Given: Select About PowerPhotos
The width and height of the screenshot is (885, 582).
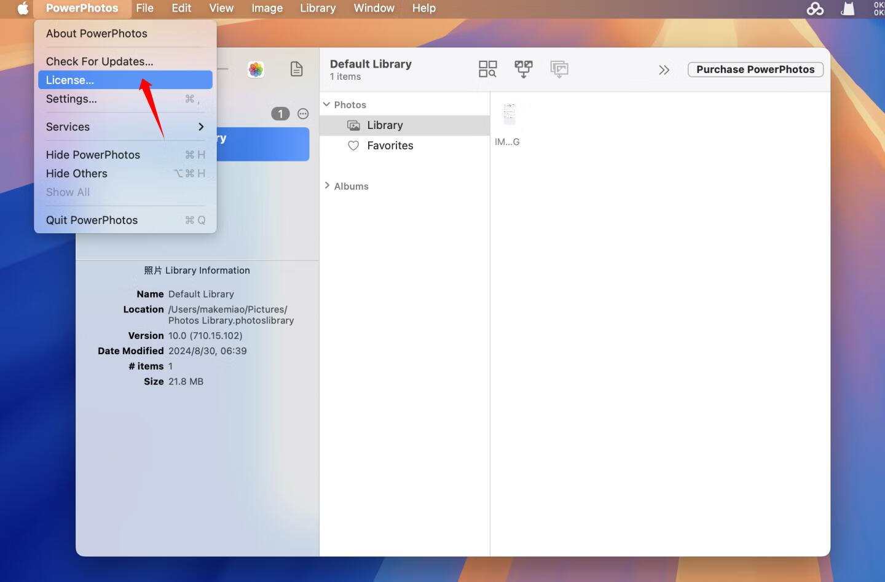Looking at the screenshot, I should (x=125, y=34).
